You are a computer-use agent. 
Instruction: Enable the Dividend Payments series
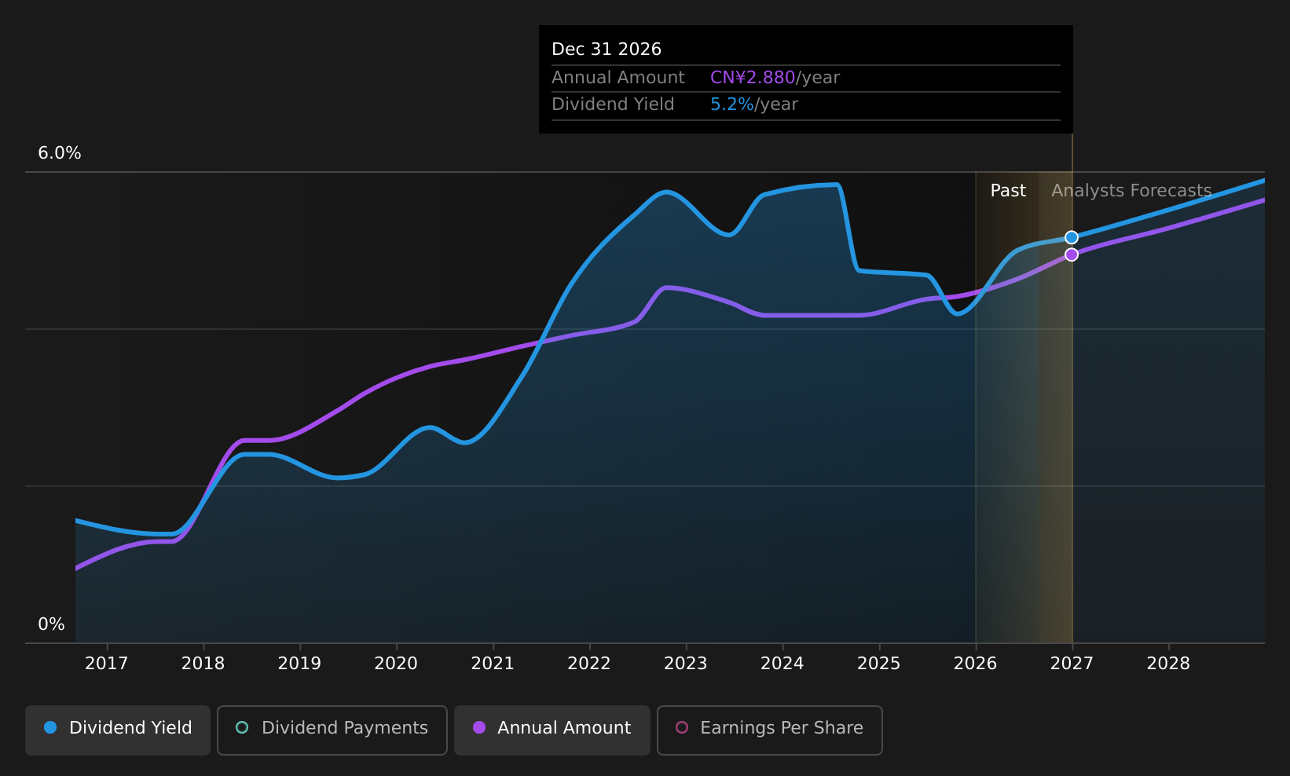pyautogui.click(x=332, y=730)
